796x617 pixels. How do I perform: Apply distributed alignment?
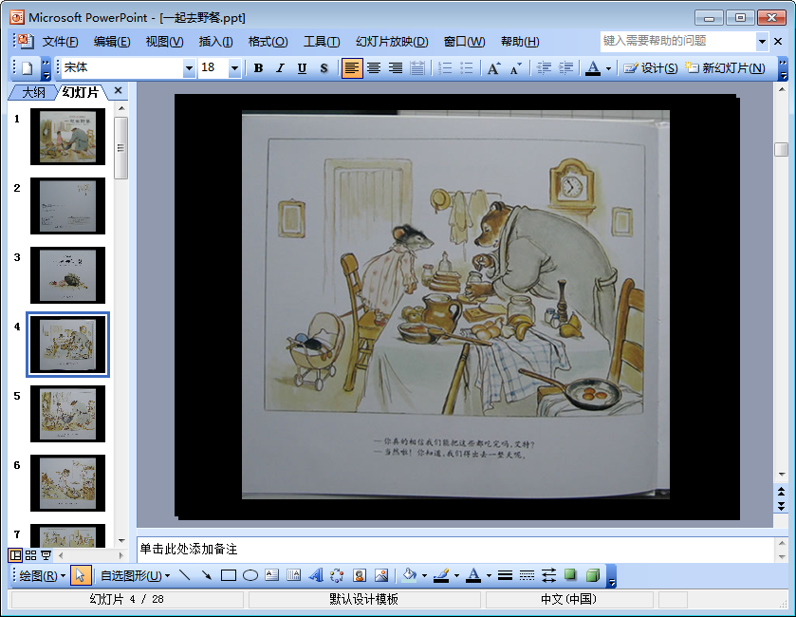[417, 68]
